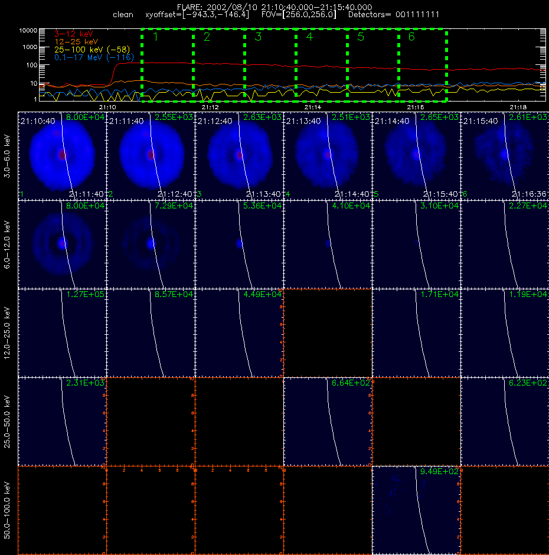Click the end time 21:11:40 in panel 1

(86, 194)
